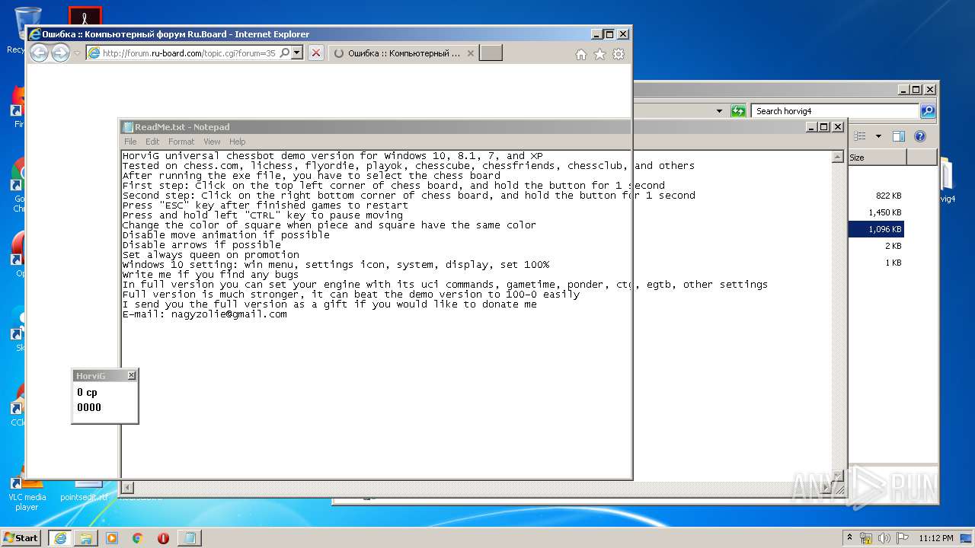
Task: Click the Explorer search horvig4 field
Action: tap(835, 111)
